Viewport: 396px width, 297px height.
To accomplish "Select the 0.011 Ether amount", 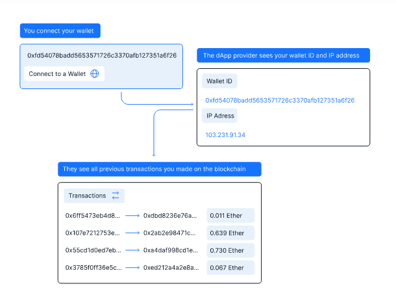I will coord(230,215).
